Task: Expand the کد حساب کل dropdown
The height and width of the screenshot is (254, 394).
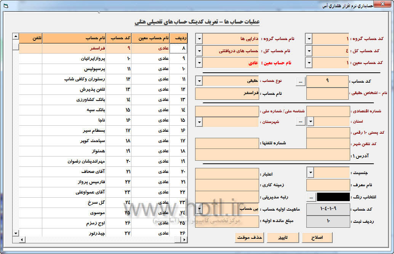Action: point(309,51)
